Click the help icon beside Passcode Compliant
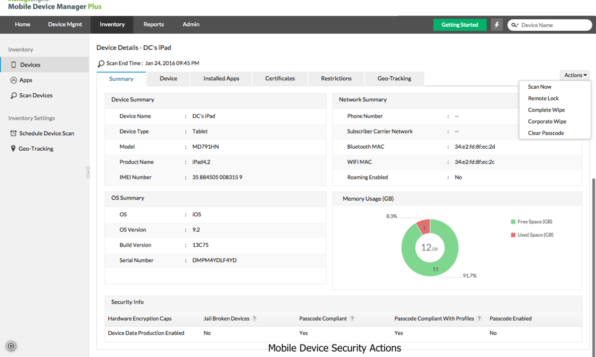 pos(352,319)
